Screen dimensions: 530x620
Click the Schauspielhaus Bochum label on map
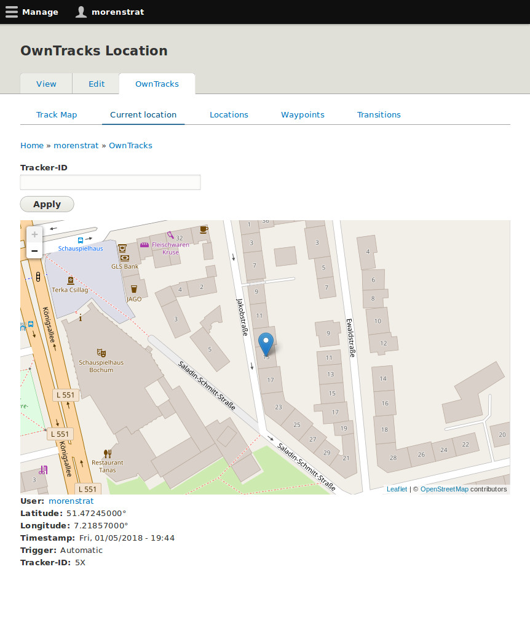pos(101,366)
